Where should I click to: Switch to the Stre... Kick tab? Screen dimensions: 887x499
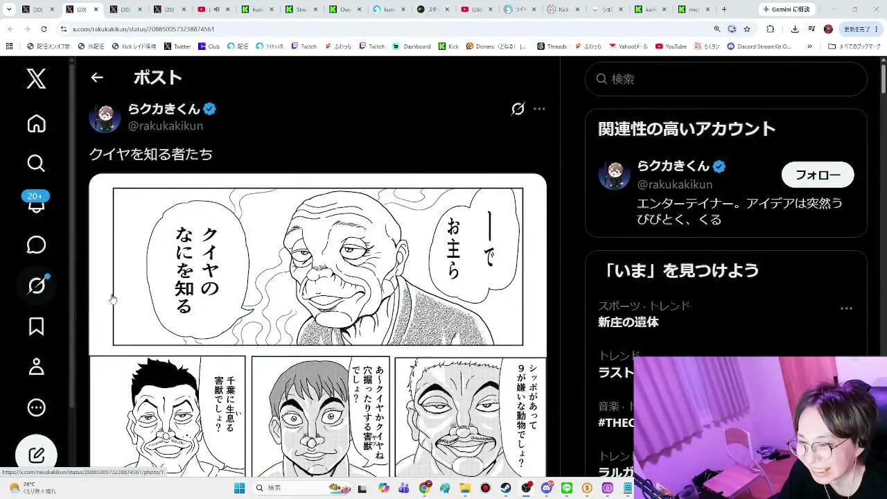(303, 10)
